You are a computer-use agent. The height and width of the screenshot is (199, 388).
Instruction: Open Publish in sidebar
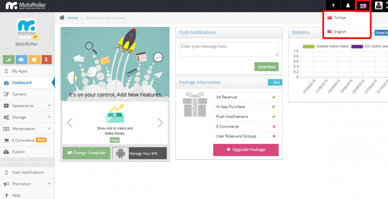pos(27,152)
